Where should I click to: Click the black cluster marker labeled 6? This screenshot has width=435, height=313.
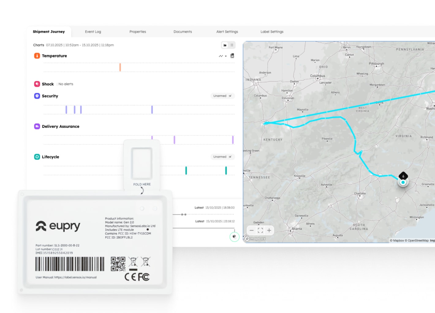click(403, 176)
